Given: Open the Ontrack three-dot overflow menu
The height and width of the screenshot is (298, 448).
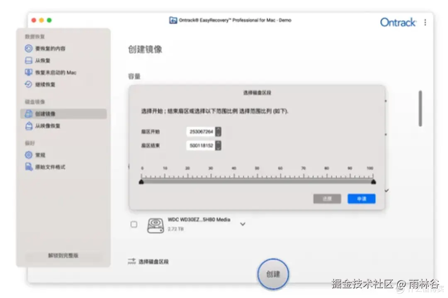Looking at the screenshot, I should point(425,22).
